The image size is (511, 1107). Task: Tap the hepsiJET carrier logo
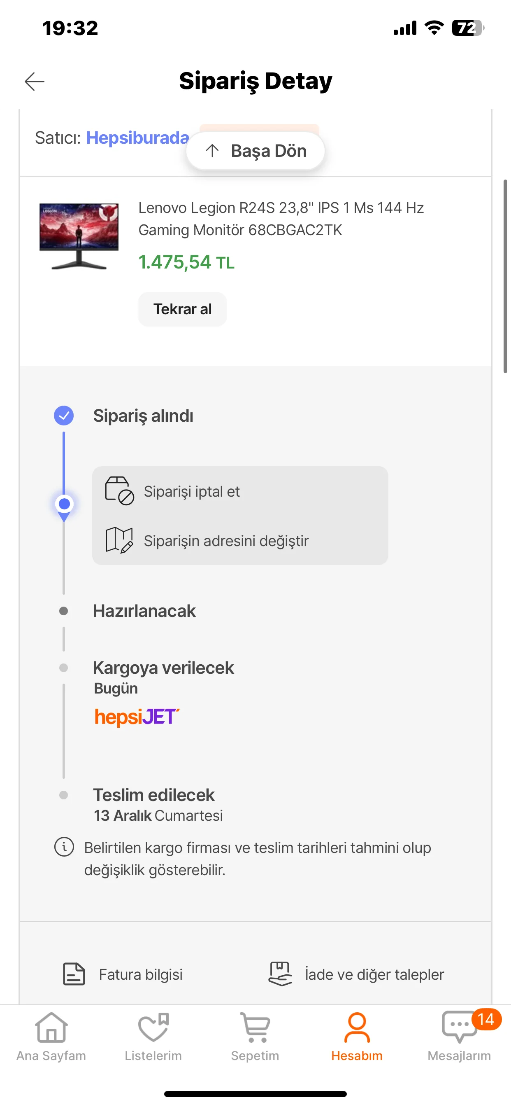click(x=137, y=716)
